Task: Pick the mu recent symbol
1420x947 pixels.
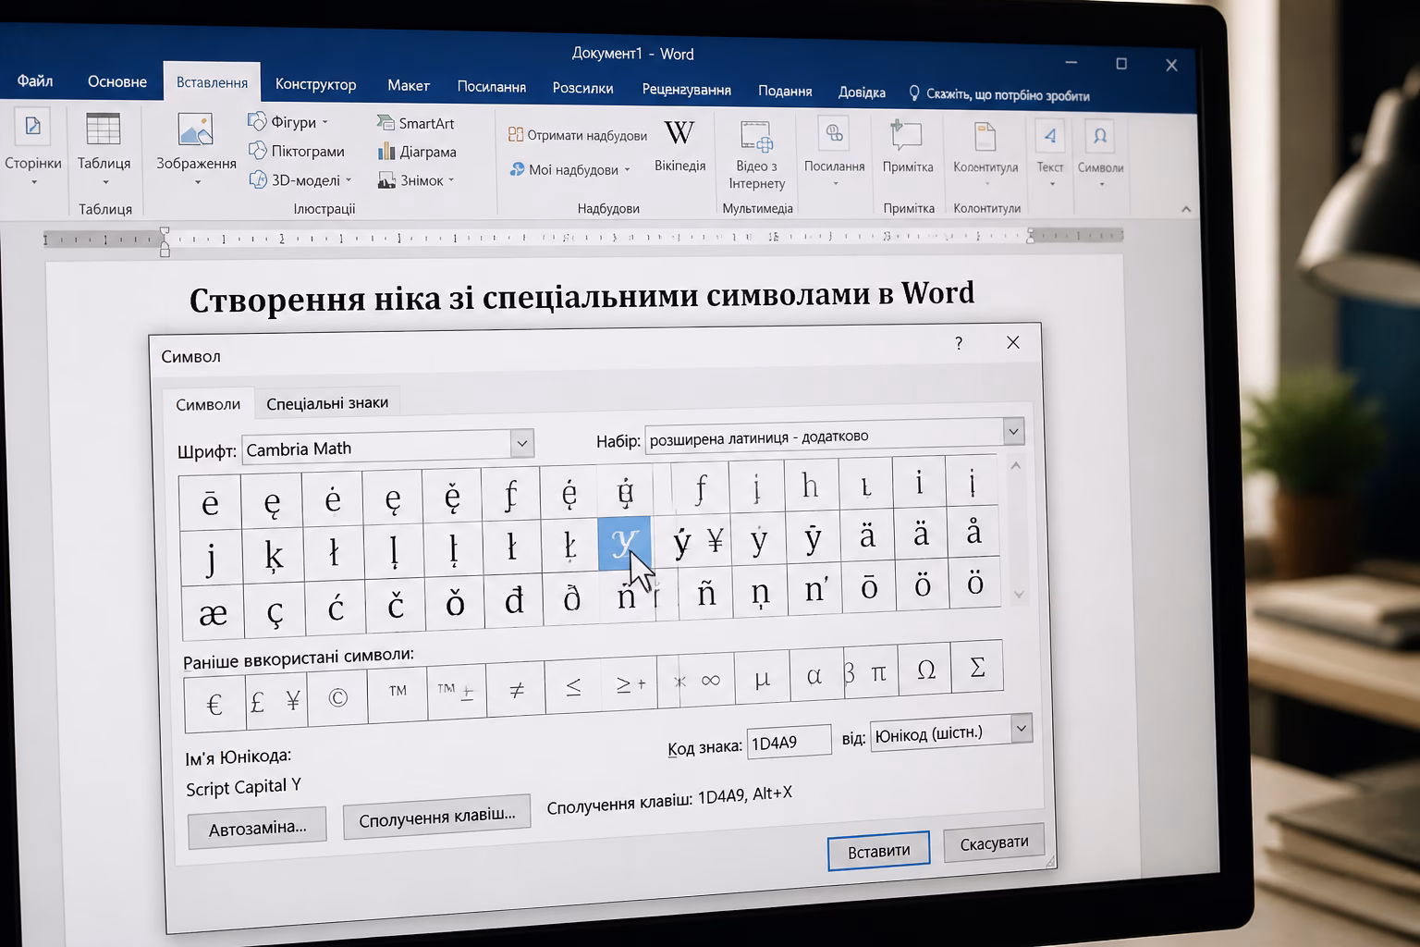Action: point(763,678)
